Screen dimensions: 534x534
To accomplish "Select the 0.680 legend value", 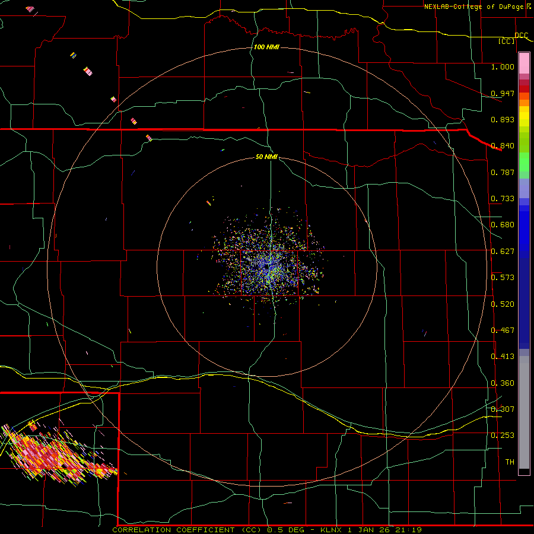I will [503, 224].
